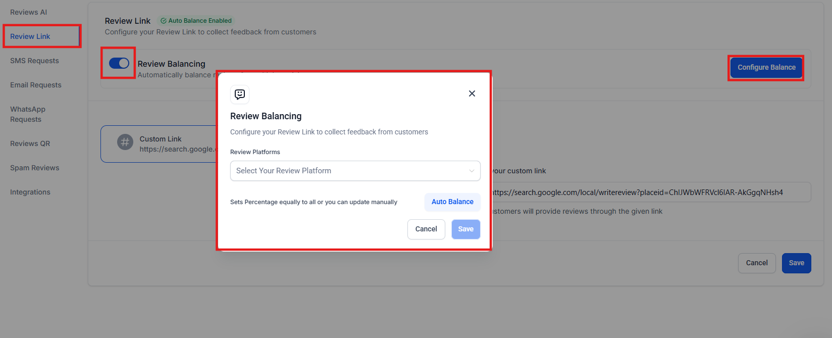Navigate to WhatsApp Requests
The width and height of the screenshot is (832, 338).
coord(28,114)
